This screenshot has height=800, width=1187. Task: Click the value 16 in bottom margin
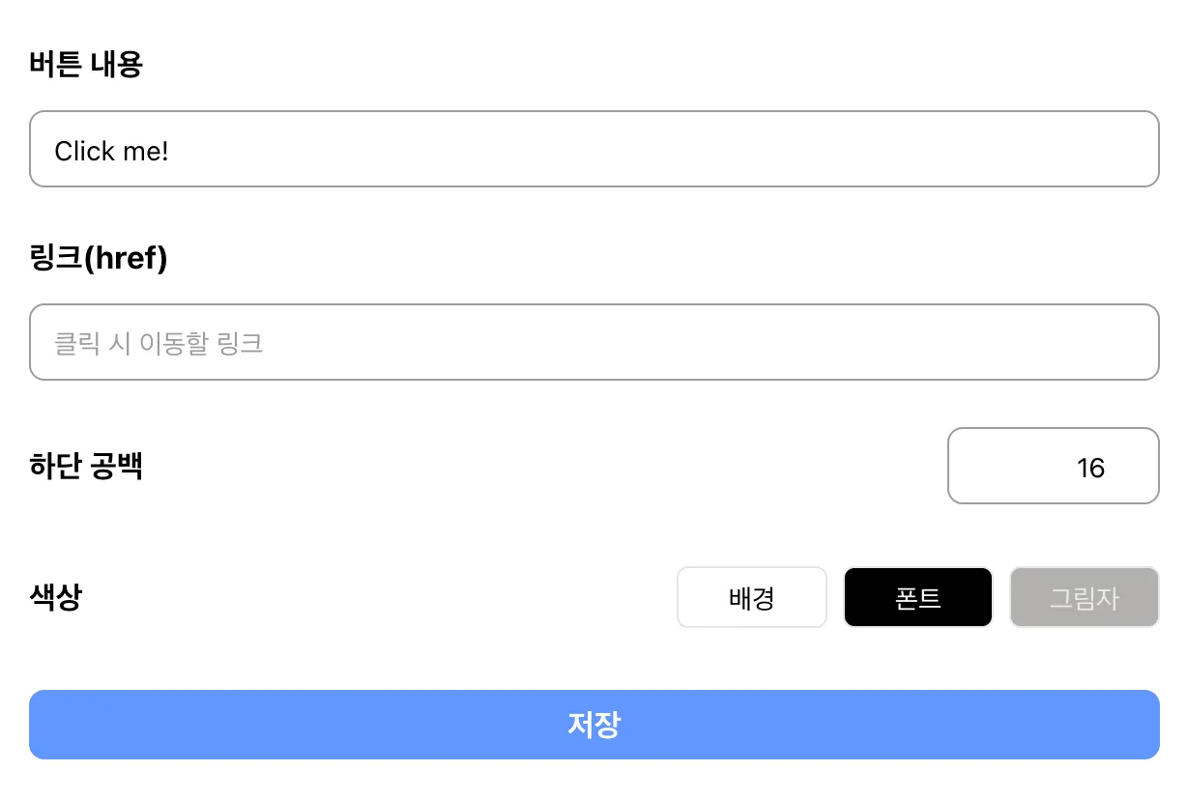point(1089,468)
